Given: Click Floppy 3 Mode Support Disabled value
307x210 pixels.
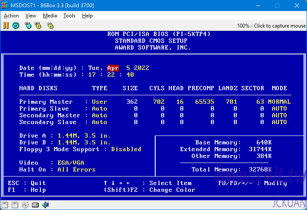Looking at the screenshot, I should [x=126, y=149].
